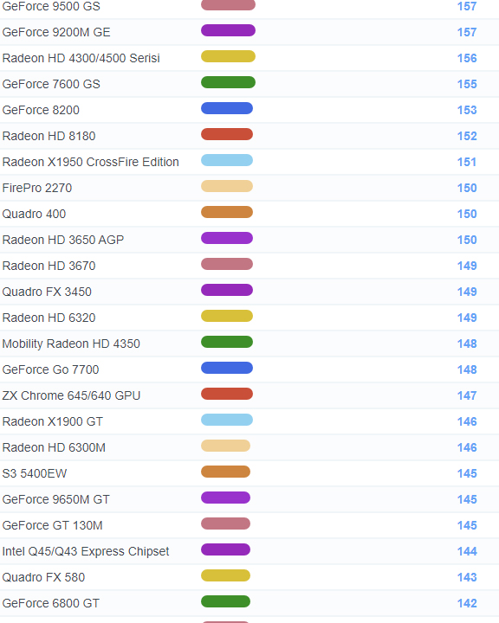Select GeForce GT 130M text
The height and width of the screenshot is (623, 499).
point(52,525)
